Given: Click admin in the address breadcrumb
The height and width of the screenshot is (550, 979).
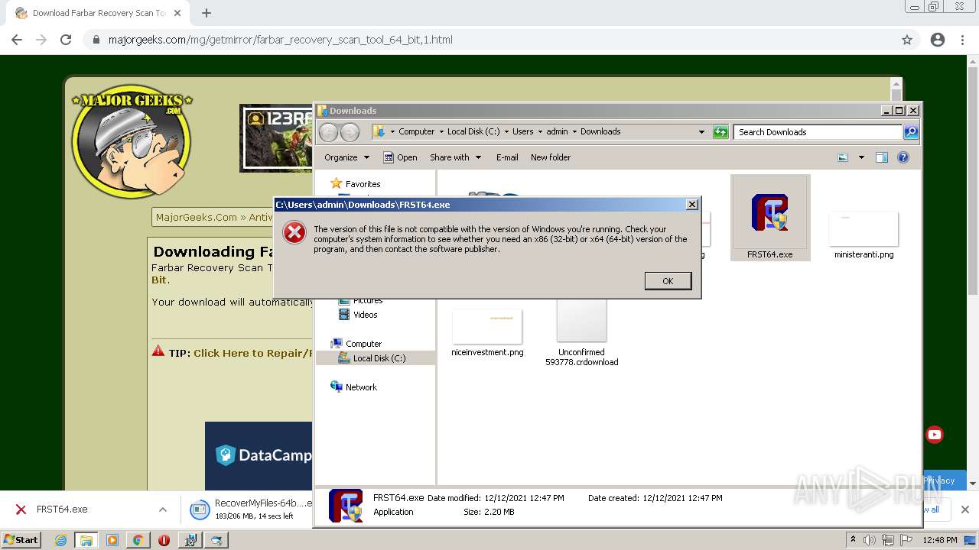Looking at the screenshot, I should coord(557,131).
